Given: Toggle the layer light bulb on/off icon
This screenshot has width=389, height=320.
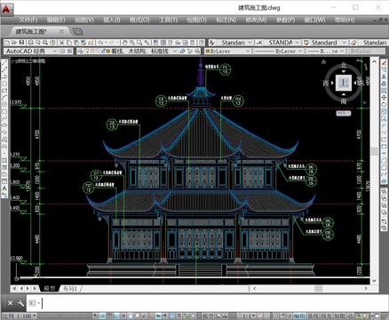Looking at the screenshot, I should [x=87, y=51].
